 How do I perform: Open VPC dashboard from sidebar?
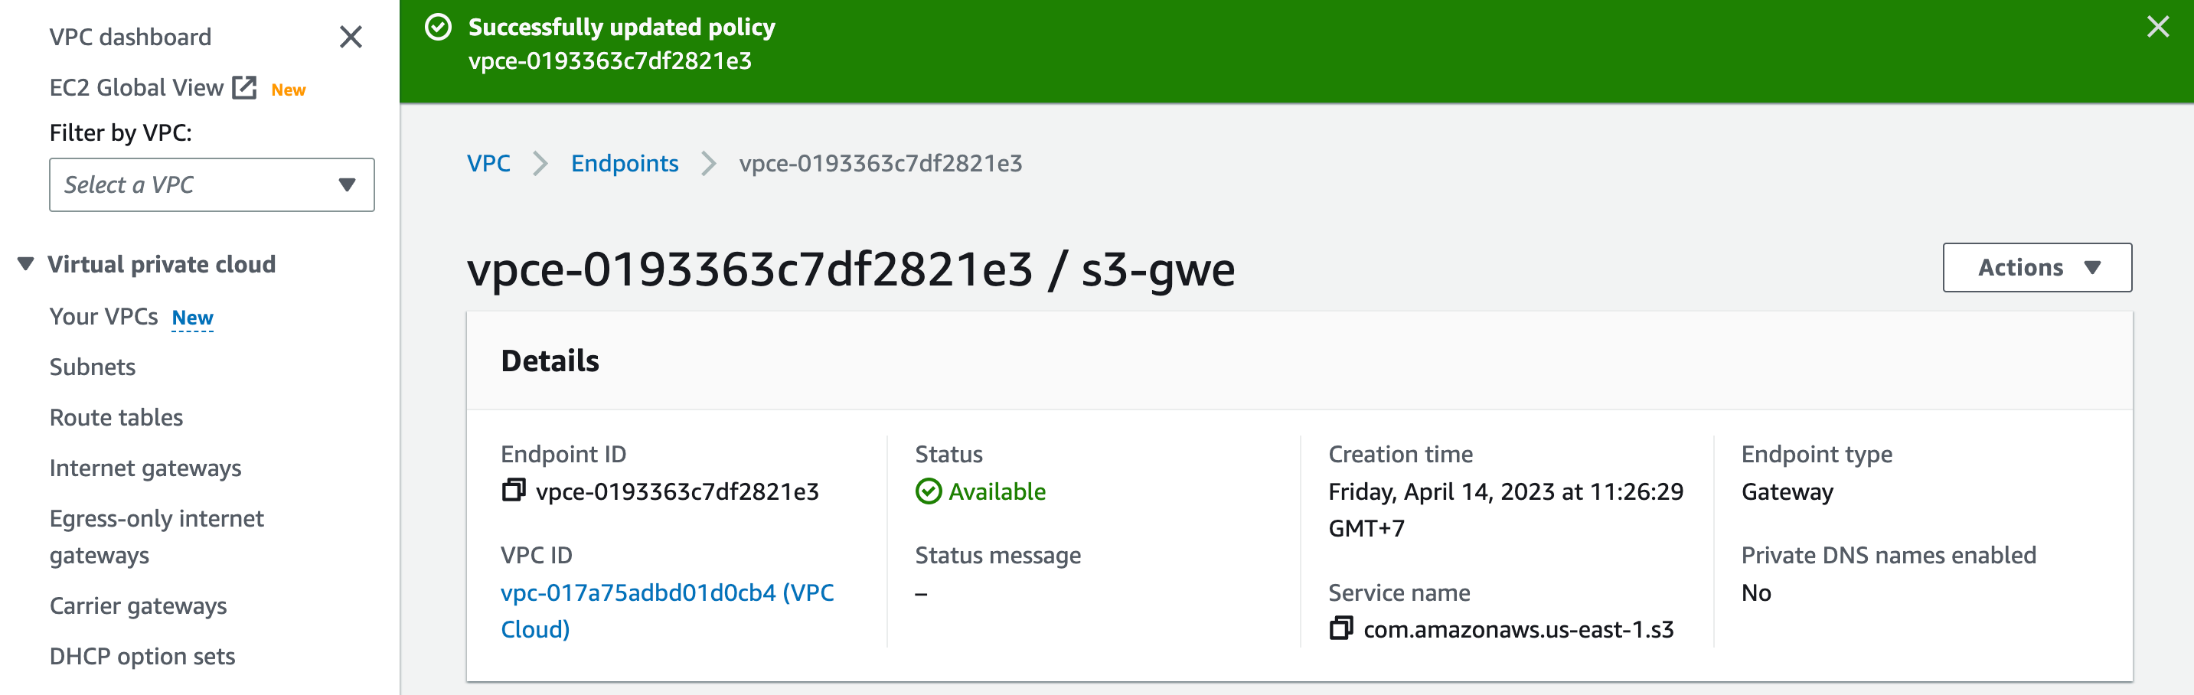coord(130,38)
